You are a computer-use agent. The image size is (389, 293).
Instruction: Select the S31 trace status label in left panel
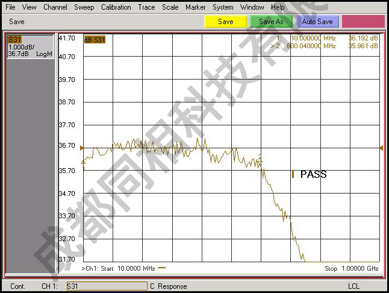(14, 40)
